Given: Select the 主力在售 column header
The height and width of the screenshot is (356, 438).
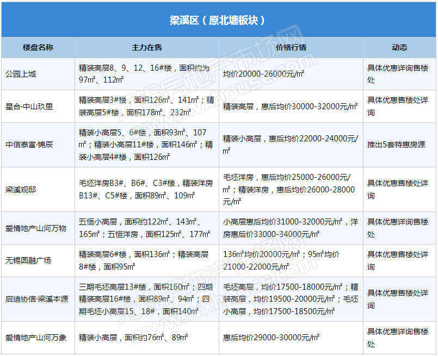Looking at the screenshot, I should click(x=147, y=47).
